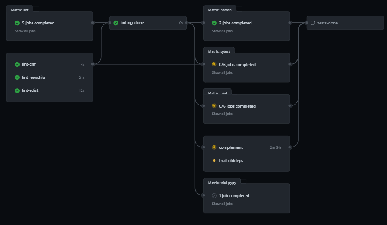Image resolution: width=387 pixels, height=225 pixels.
Task: Click the 0s duration of linting-done
Action: [181, 23]
